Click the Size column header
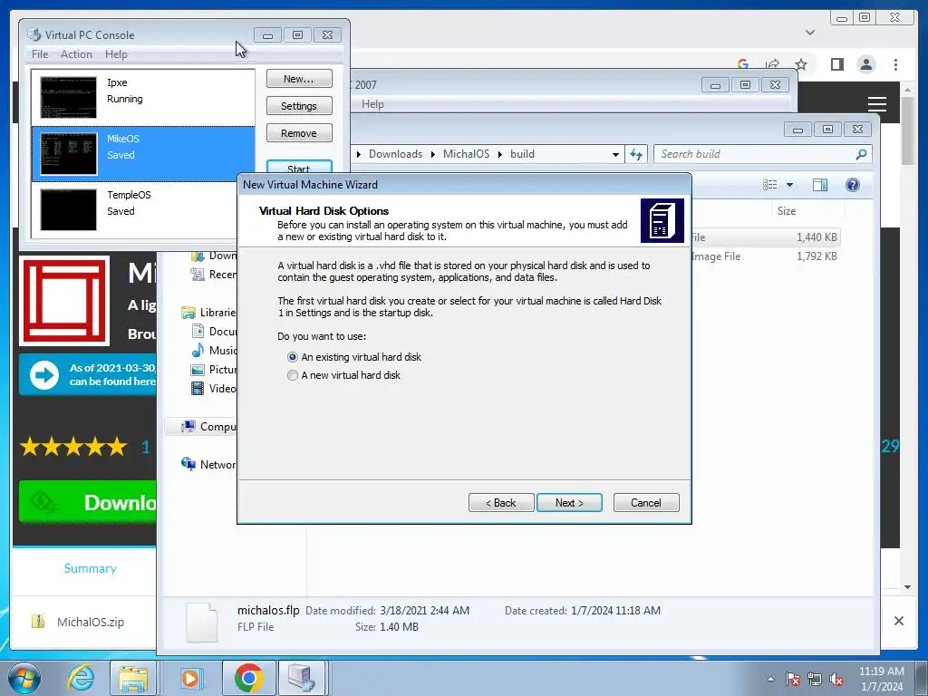 click(x=786, y=210)
